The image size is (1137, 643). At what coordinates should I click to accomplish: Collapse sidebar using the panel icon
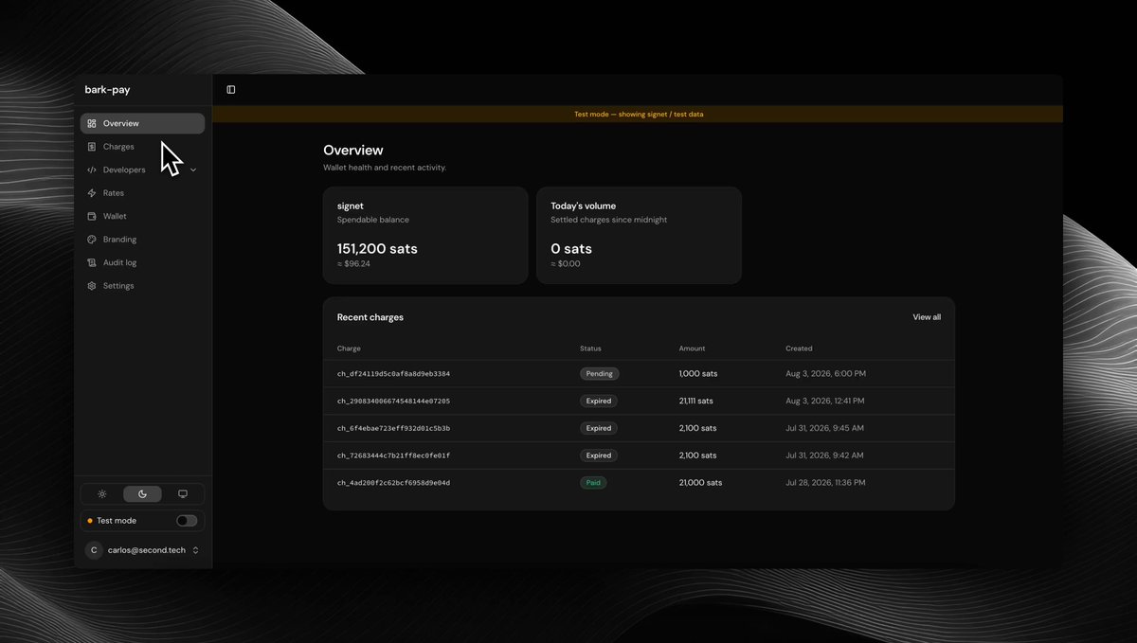[231, 90]
